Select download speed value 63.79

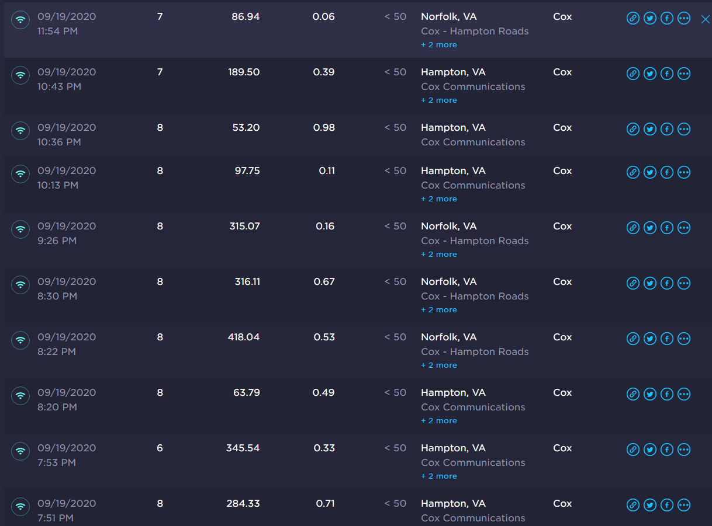click(x=247, y=392)
